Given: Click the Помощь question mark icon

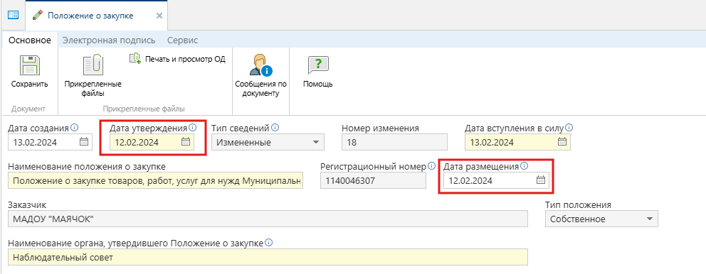Looking at the screenshot, I should pos(318,65).
